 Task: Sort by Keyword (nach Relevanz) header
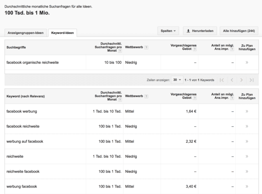tap(25, 96)
